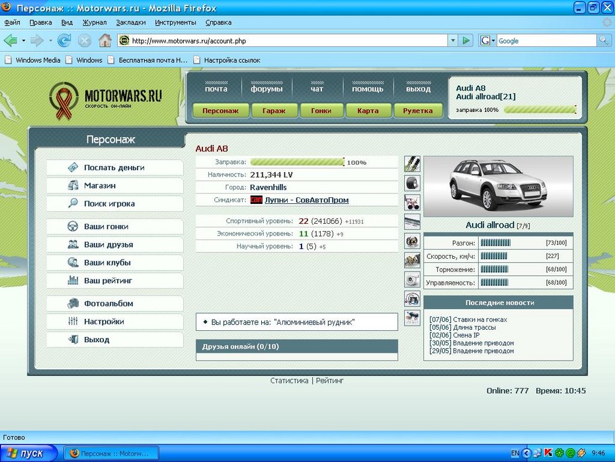615x462 pixels.
Task: Click the bar chart icon for Ваш рейтинг
Action: point(73,280)
